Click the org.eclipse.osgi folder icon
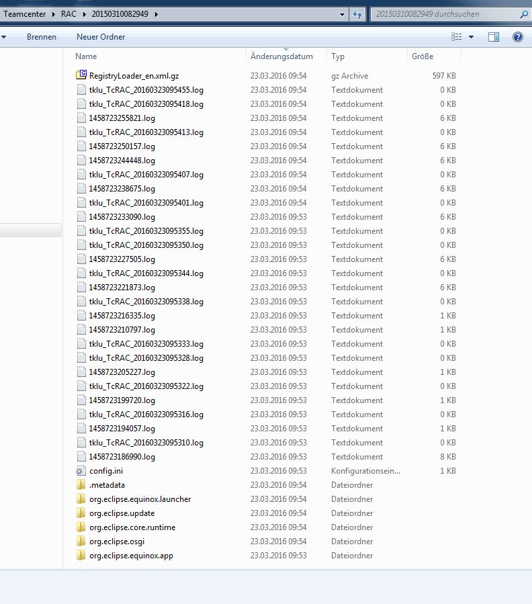Screen dimensions: 532x604 (x=81, y=542)
